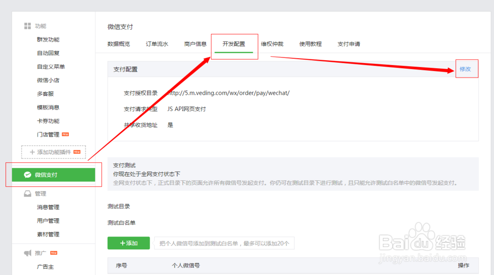Switch to the 商户信息 tab
494x275 pixels.
coord(195,44)
